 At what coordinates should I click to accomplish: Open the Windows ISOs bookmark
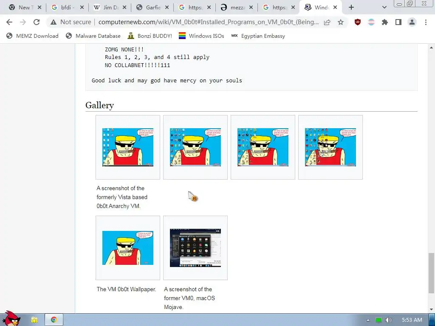(201, 36)
